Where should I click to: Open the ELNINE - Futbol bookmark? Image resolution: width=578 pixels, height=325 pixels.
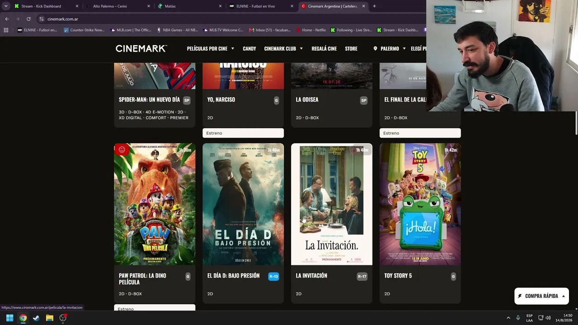[37, 30]
